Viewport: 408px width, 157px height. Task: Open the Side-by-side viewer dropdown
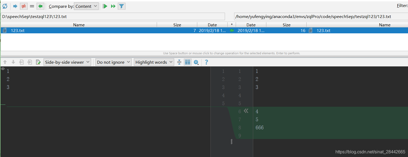click(x=67, y=62)
